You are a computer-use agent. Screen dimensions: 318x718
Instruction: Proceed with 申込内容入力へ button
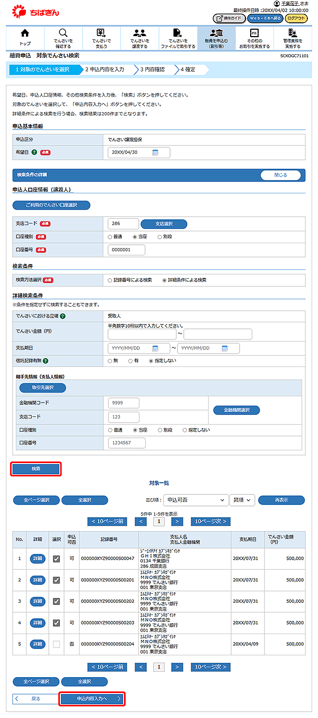pyautogui.click(x=92, y=698)
